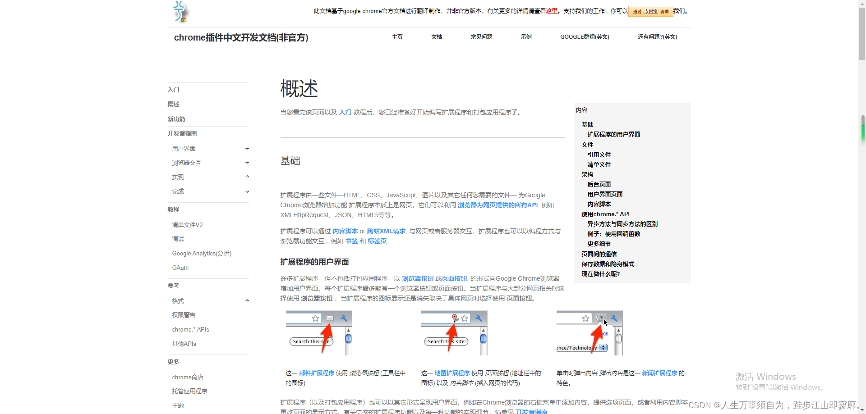Open 权限警告 in the sidebar
The width and height of the screenshot is (866, 414).
(184, 315)
